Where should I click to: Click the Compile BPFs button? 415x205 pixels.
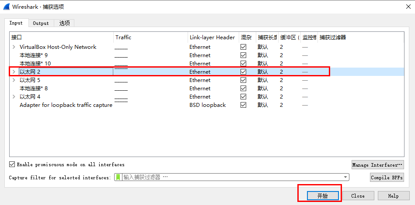[387, 178]
